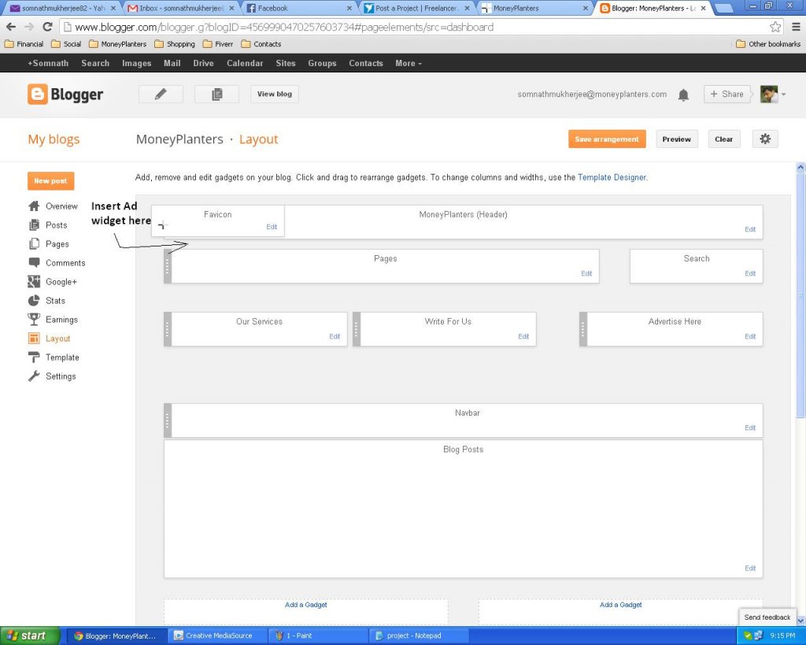Open the Chrome menu icon
Viewport: 806px width, 645px height.
click(796, 27)
